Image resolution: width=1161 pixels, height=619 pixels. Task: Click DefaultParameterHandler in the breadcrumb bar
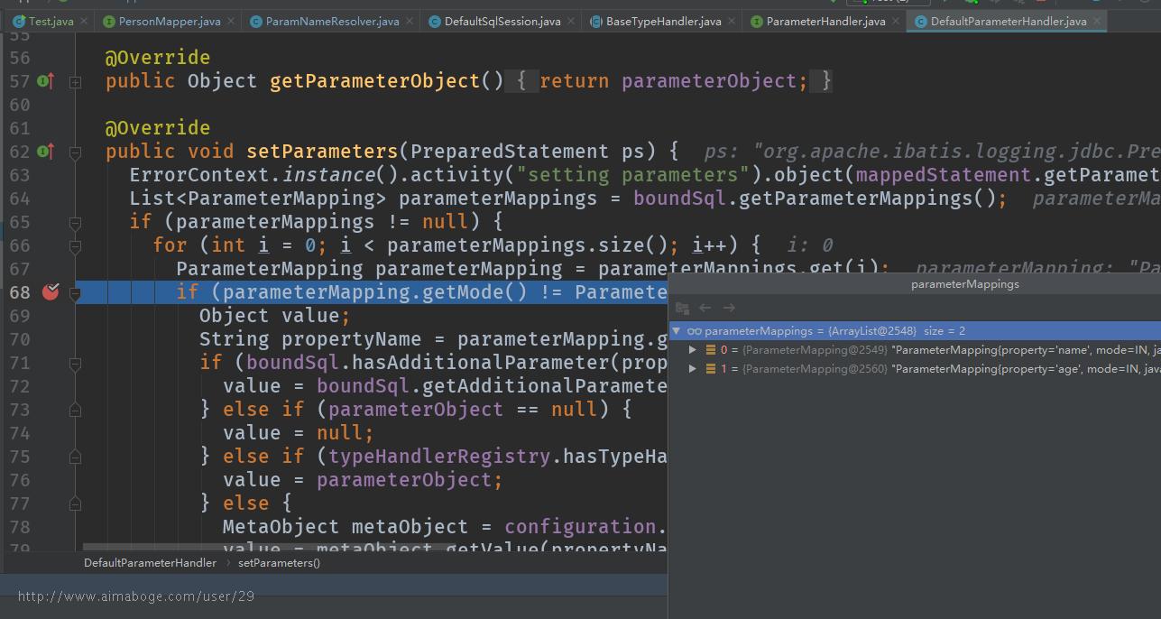[x=150, y=563]
